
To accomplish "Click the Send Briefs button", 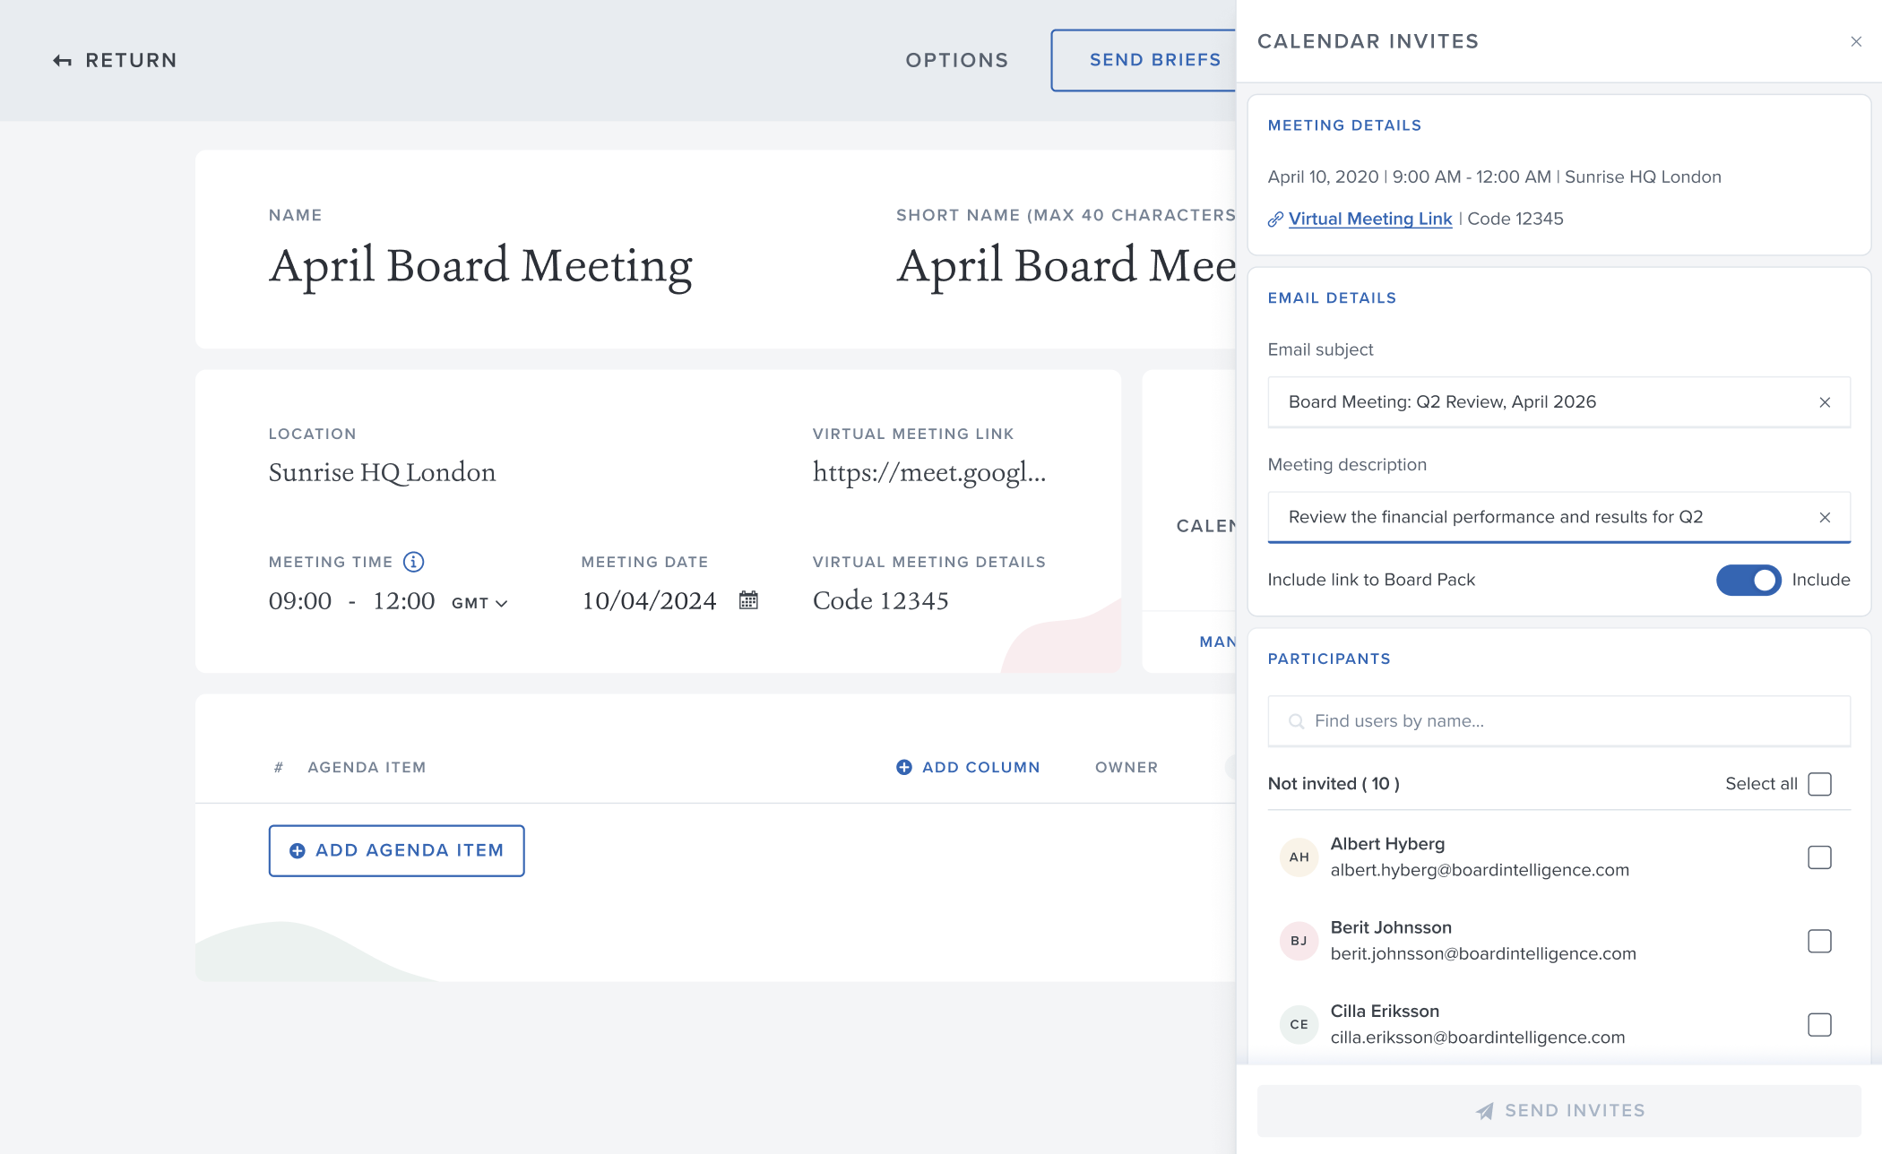I will (x=1144, y=60).
